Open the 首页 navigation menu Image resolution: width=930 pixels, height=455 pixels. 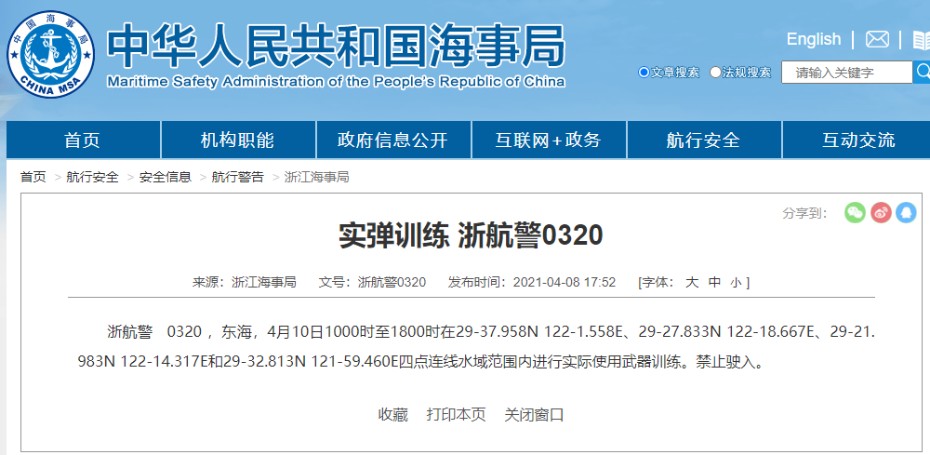[83, 140]
